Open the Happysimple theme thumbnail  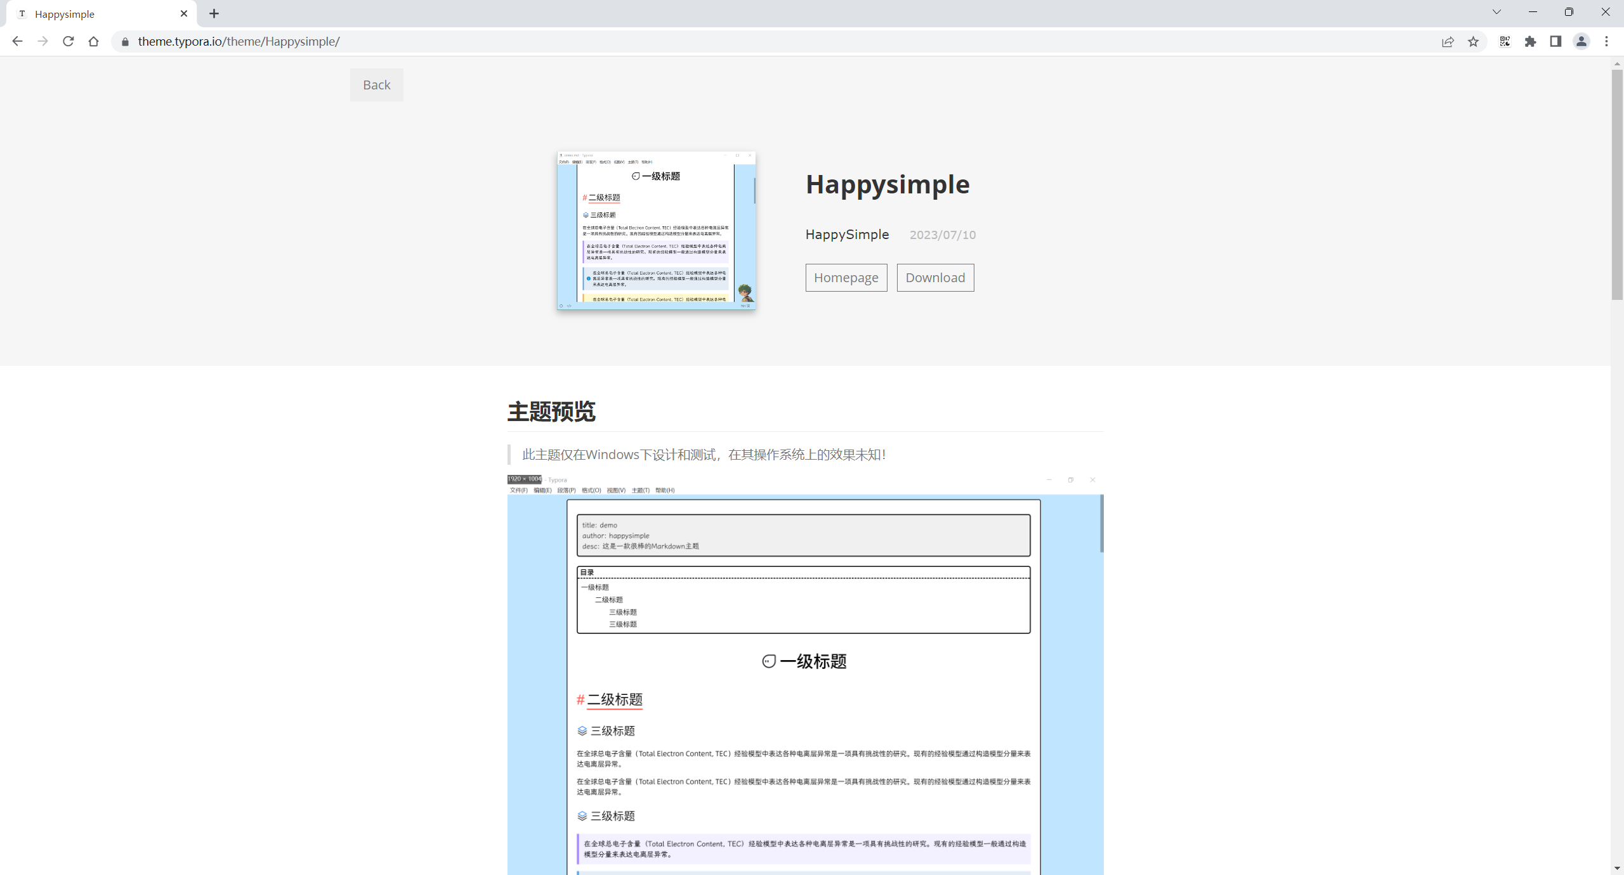point(656,231)
